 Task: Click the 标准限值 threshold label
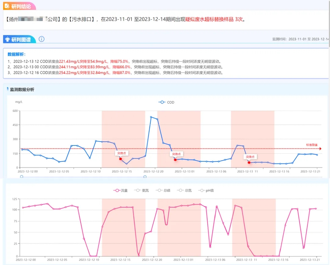click(312, 145)
